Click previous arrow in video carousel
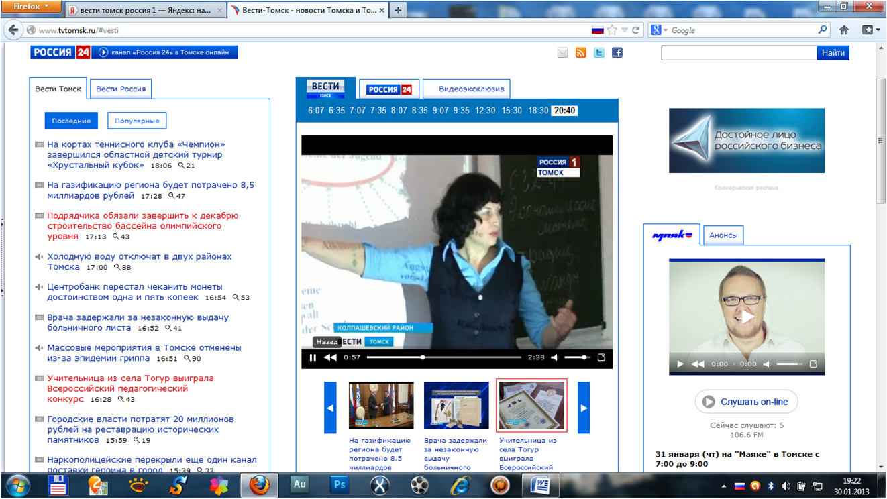Image resolution: width=887 pixels, height=499 pixels. click(x=330, y=407)
